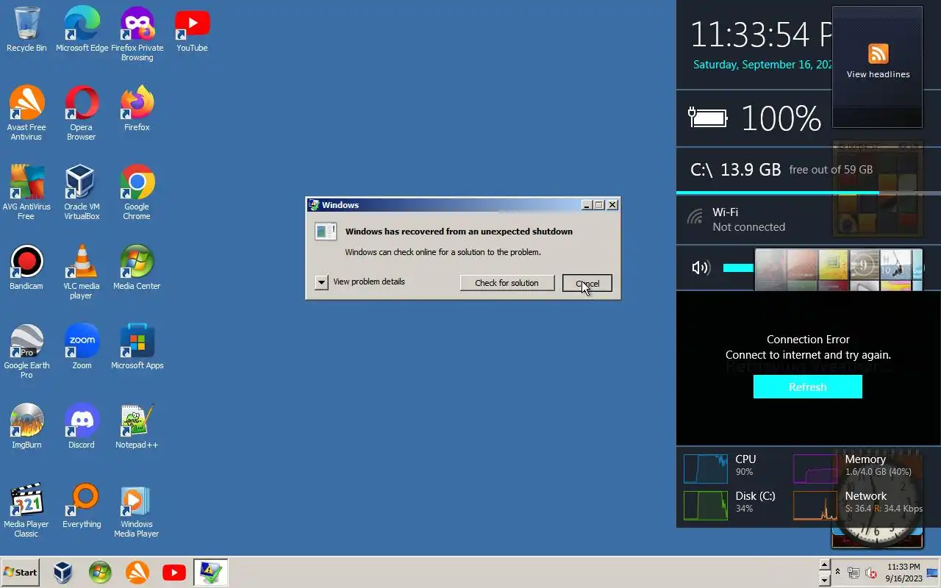Image resolution: width=941 pixels, height=588 pixels.
Task: Open Avast from the taskbar
Action: (137, 573)
